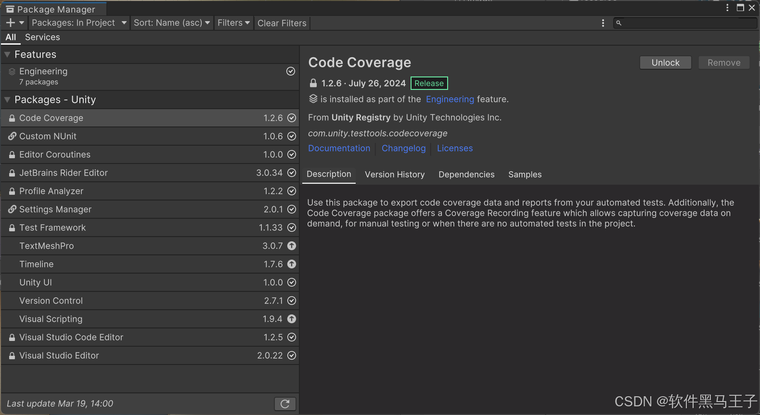
Task: Select the Editor Coroutines package
Action: tap(150, 154)
